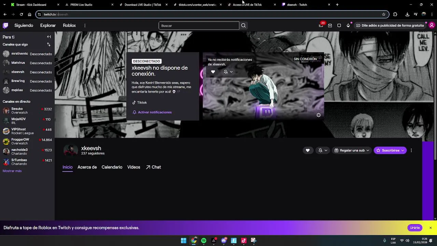Viewport: 437px width, 246px height.
Task: Open the activity feed bookmark icon
Action: coord(339,26)
